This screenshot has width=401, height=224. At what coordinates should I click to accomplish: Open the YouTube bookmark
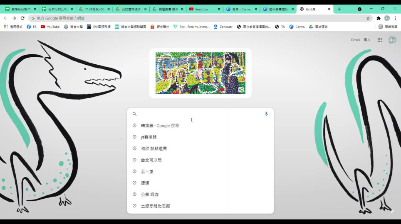[50, 27]
